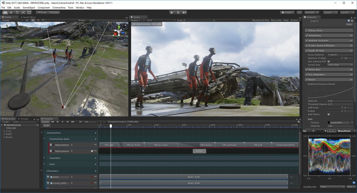
Task: Play the Timeline
Action: click(x=63, y=122)
